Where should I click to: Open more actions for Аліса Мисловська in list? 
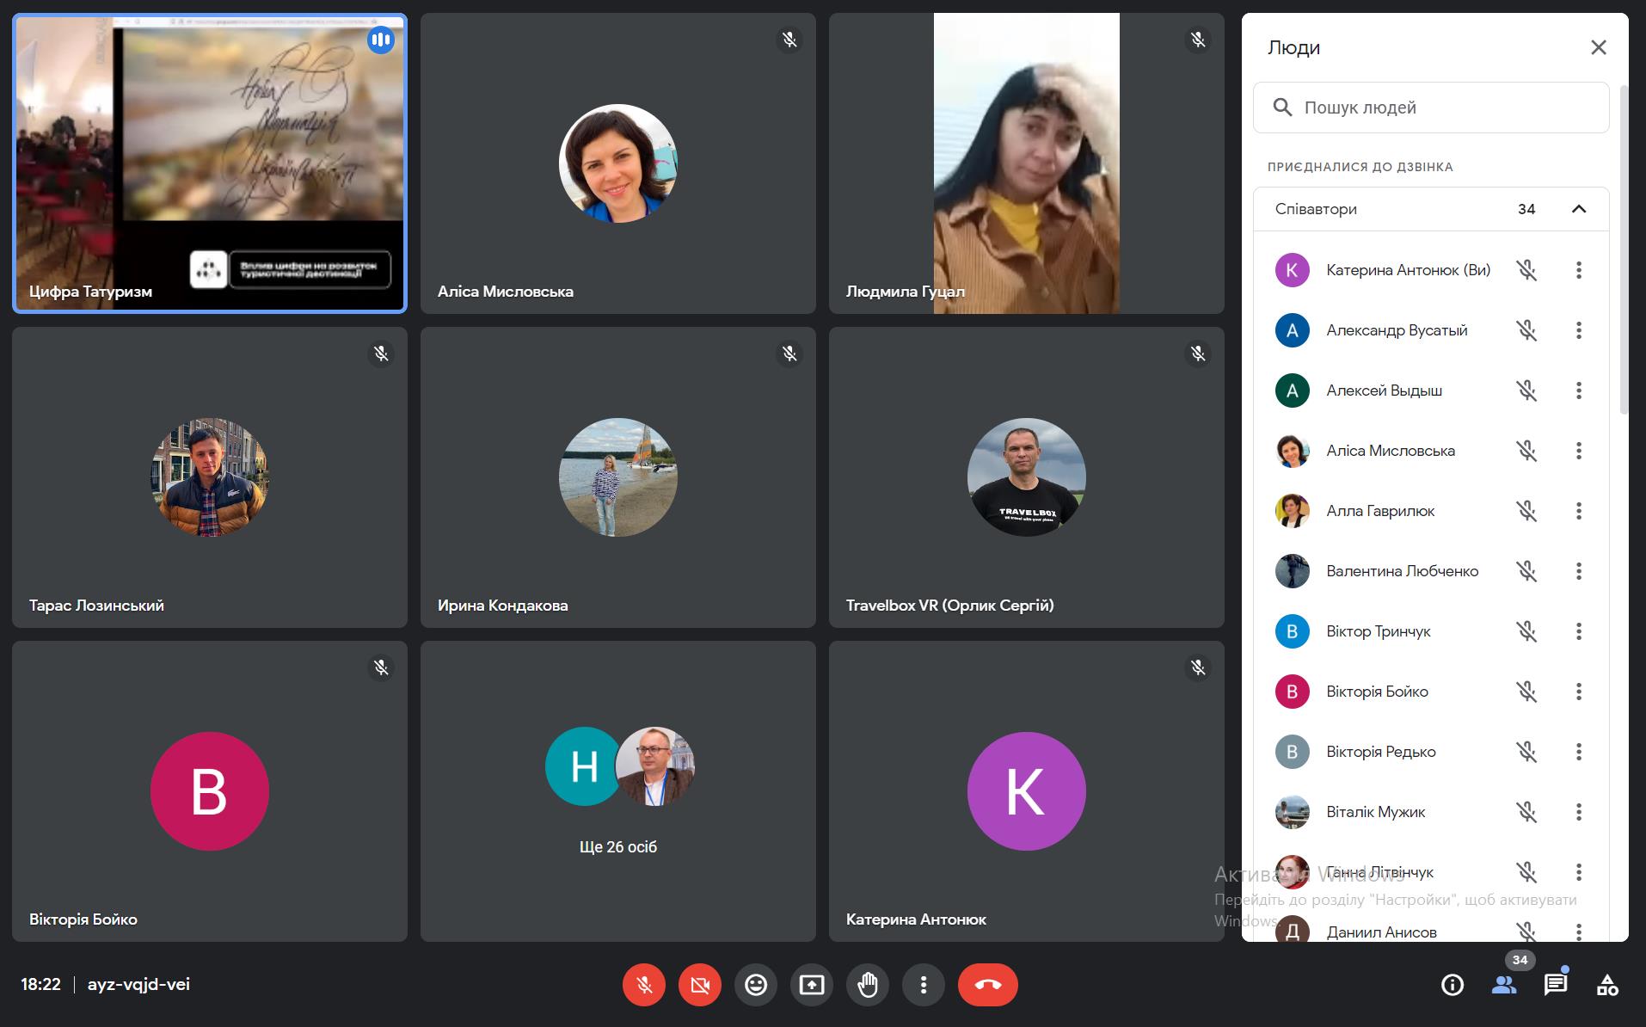point(1578,451)
